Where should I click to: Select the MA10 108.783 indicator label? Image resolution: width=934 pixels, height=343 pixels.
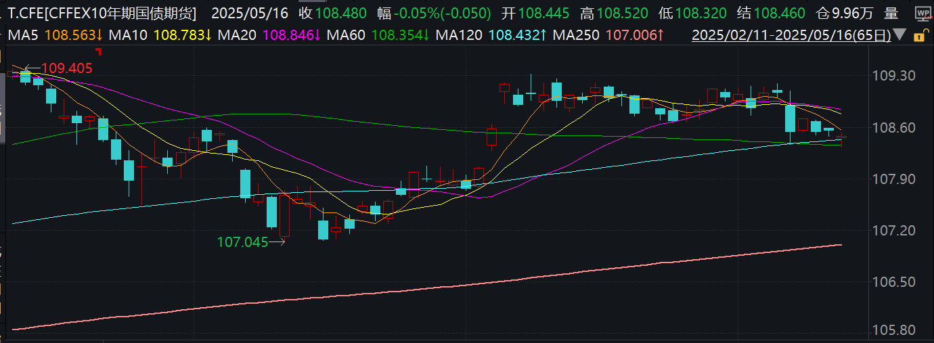160,35
